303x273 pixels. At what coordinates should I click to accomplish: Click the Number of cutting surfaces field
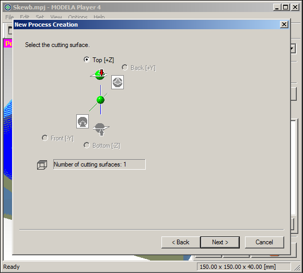(x=99, y=164)
